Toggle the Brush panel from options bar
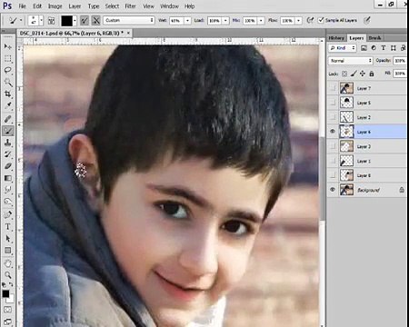Viewport: 409px width, 327px height. (51, 21)
